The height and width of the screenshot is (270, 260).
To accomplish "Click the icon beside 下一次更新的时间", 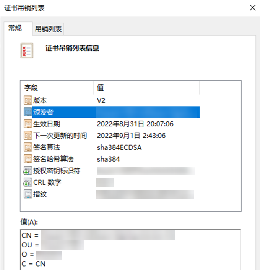I will tap(28, 136).
